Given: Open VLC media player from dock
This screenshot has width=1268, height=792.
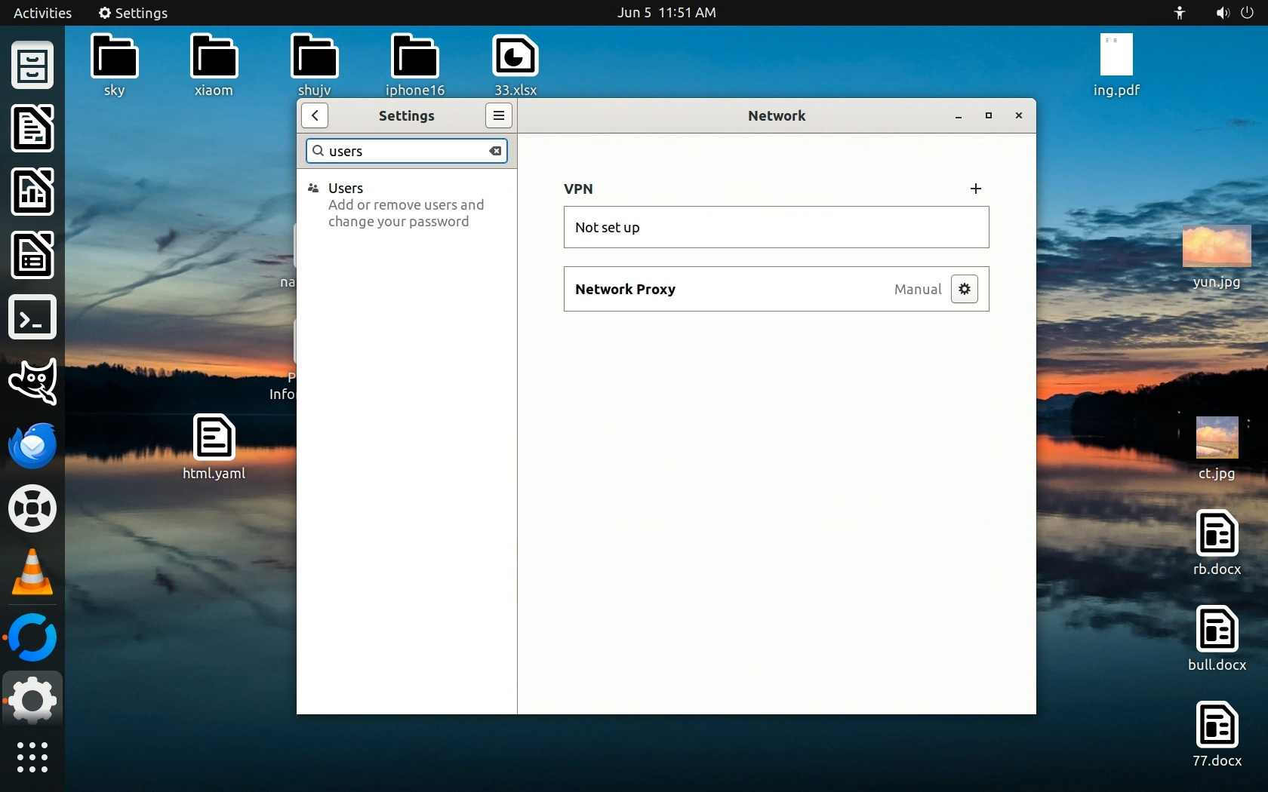Looking at the screenshot, I should pyautogui.click(x=32, y=573).
